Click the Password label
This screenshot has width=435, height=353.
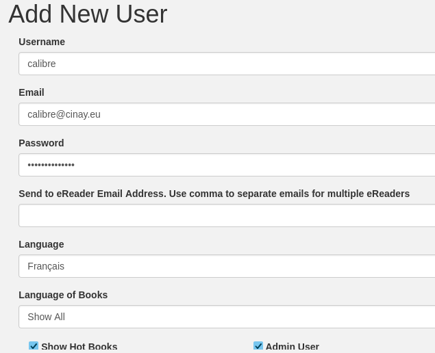pos(41,143)
